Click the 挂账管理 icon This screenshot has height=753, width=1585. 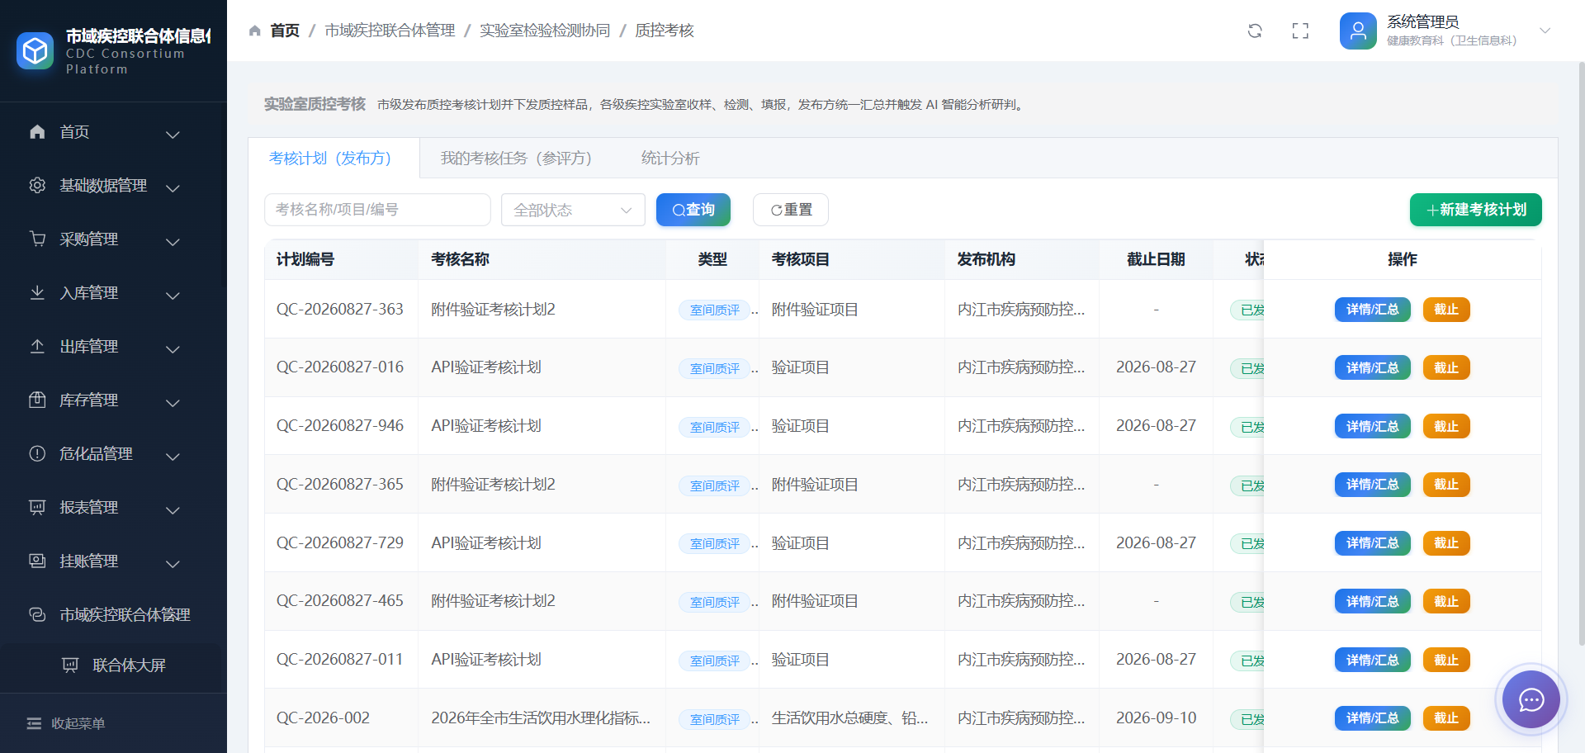37,561
